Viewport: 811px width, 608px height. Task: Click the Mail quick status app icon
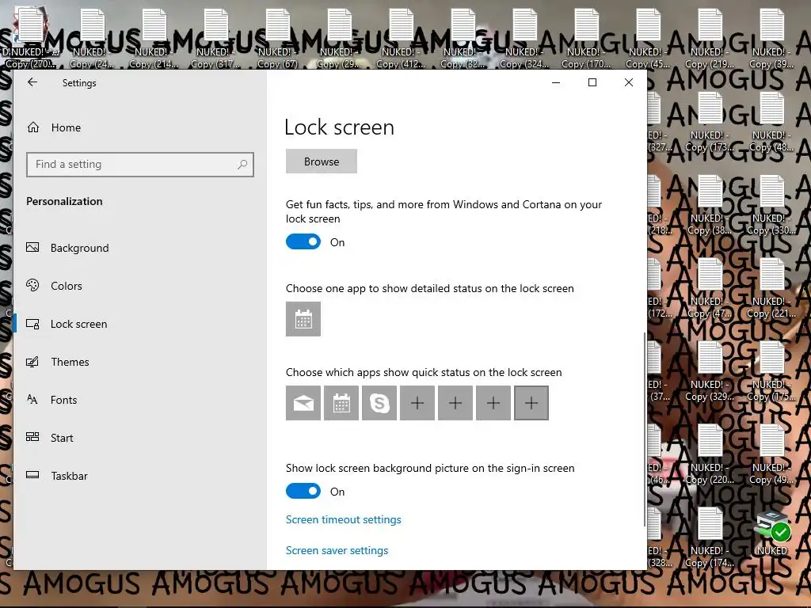tap(303, 403)
